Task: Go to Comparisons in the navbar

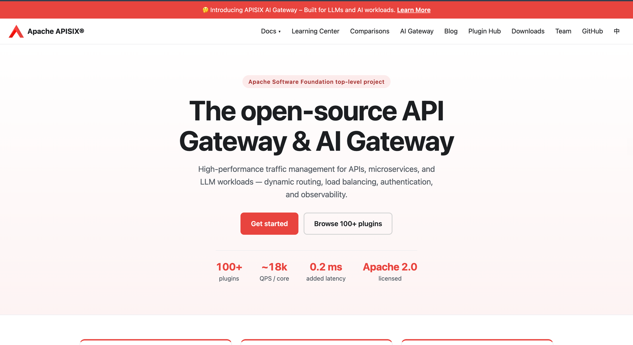Action: tap(370, 31)
